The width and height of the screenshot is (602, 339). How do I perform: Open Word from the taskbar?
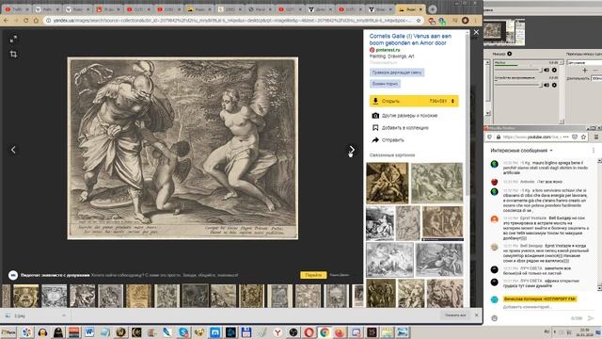[89, 331]
